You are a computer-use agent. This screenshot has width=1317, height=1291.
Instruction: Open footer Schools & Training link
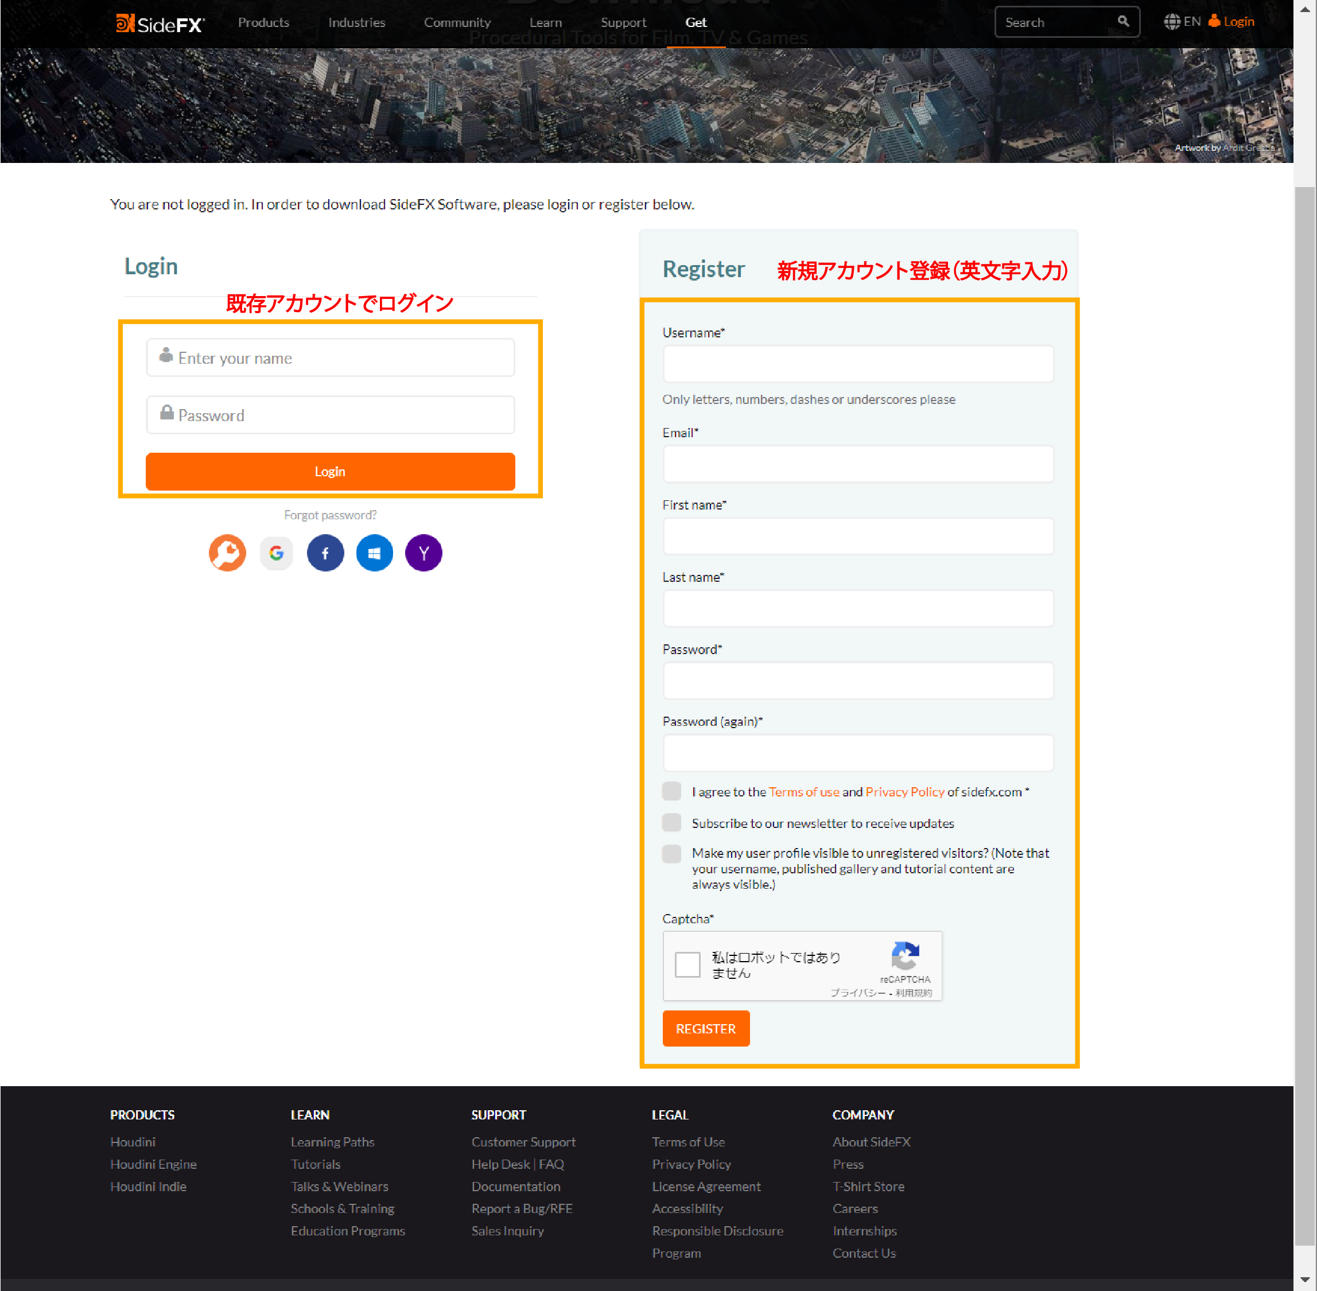(x=343, y=1209)
